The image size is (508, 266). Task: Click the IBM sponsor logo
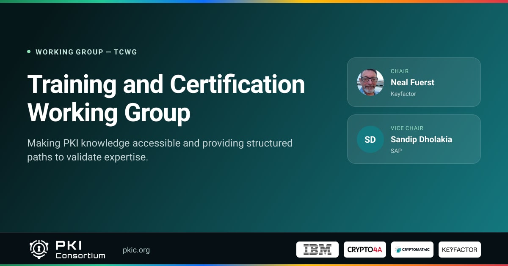(x=317, y=250)
